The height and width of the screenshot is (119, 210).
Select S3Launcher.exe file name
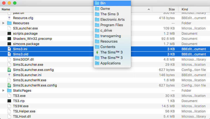point(25,28)
